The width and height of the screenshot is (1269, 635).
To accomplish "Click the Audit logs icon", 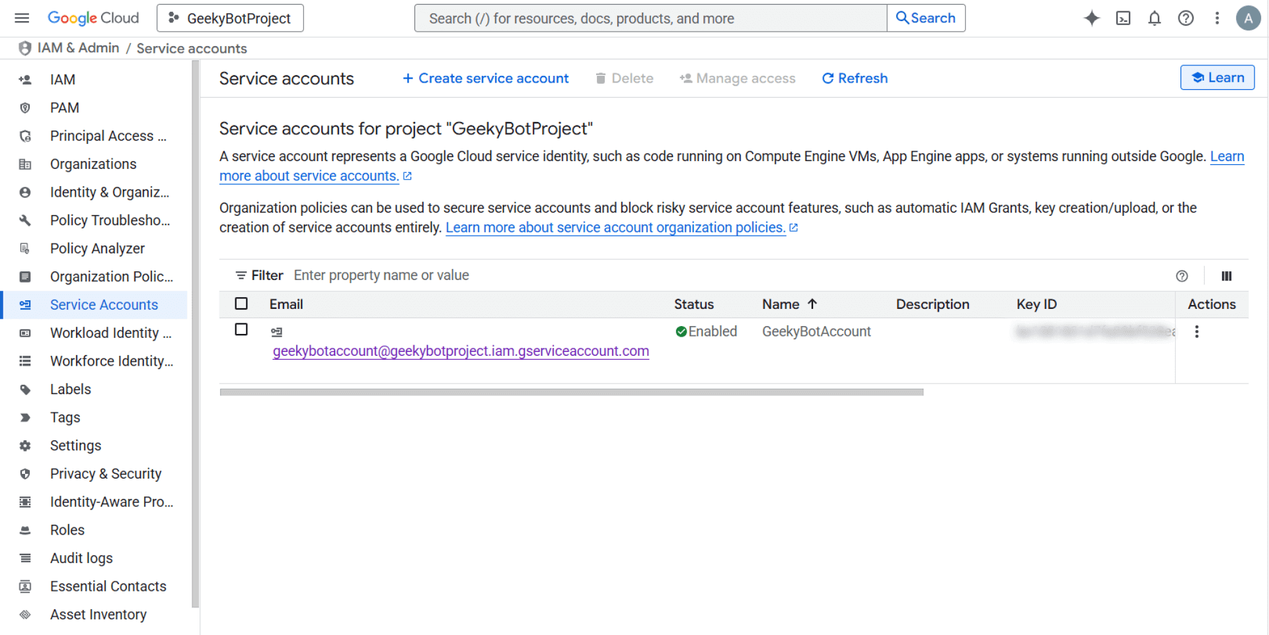I will coord(25,558).
